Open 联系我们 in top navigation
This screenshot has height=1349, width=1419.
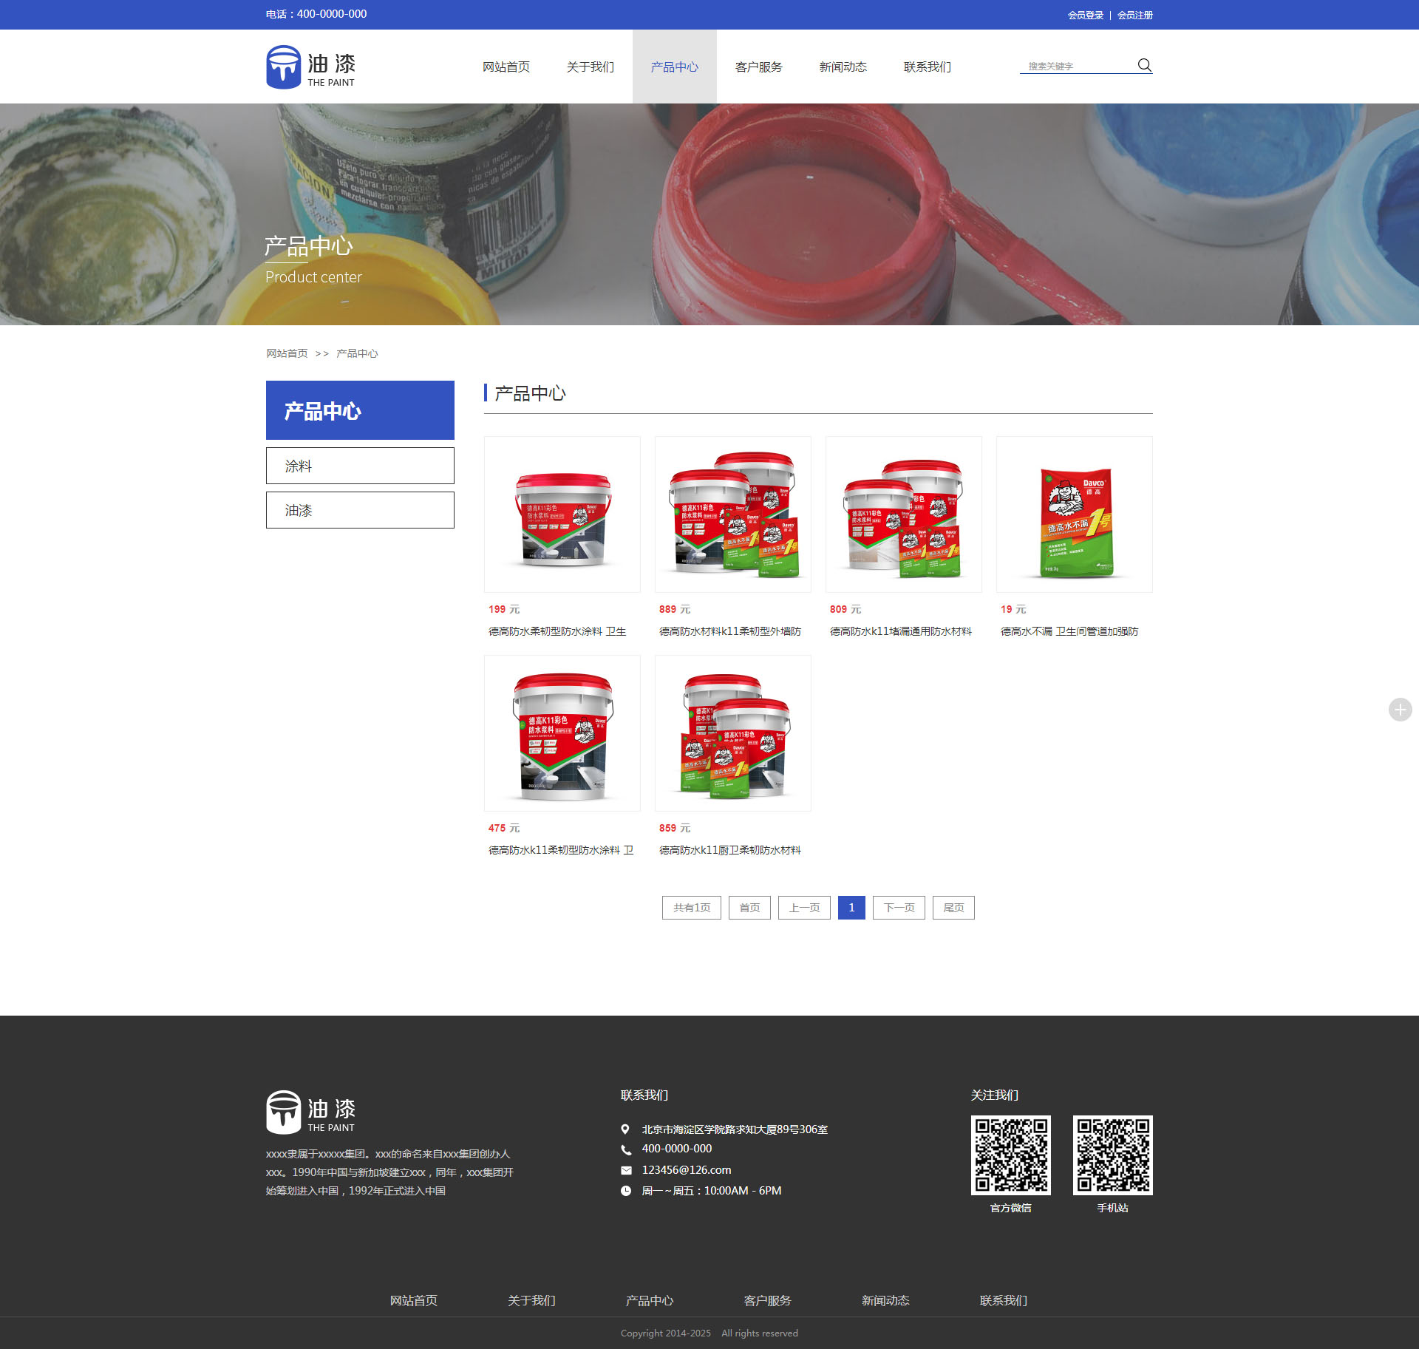pos(928,67)
